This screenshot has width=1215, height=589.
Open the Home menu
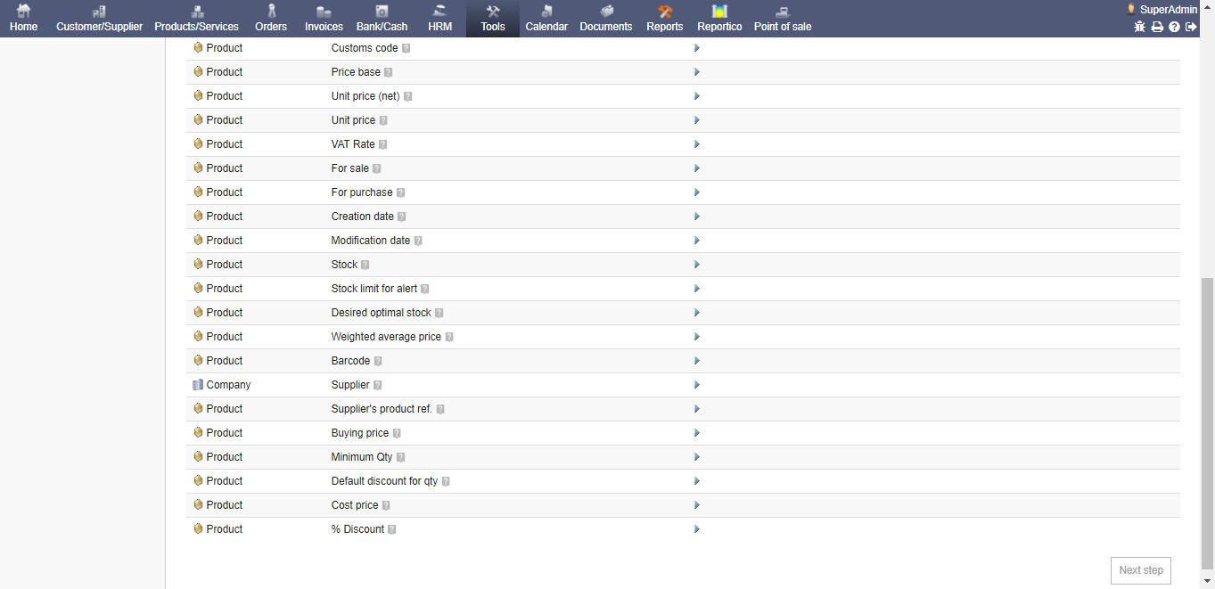(24, 19)
